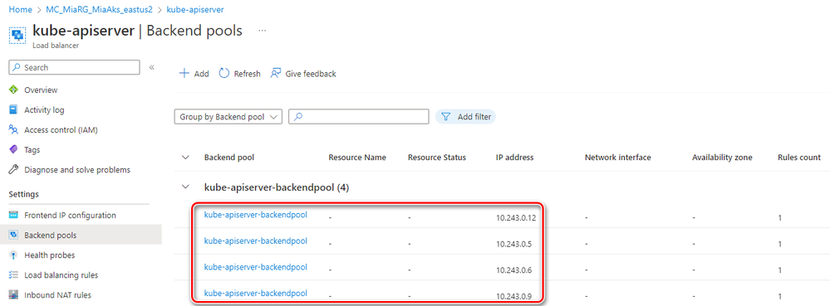The height and width of the screenshot is (306, 830).
Task: Open Health probes icon
Action: pos(14,255)
